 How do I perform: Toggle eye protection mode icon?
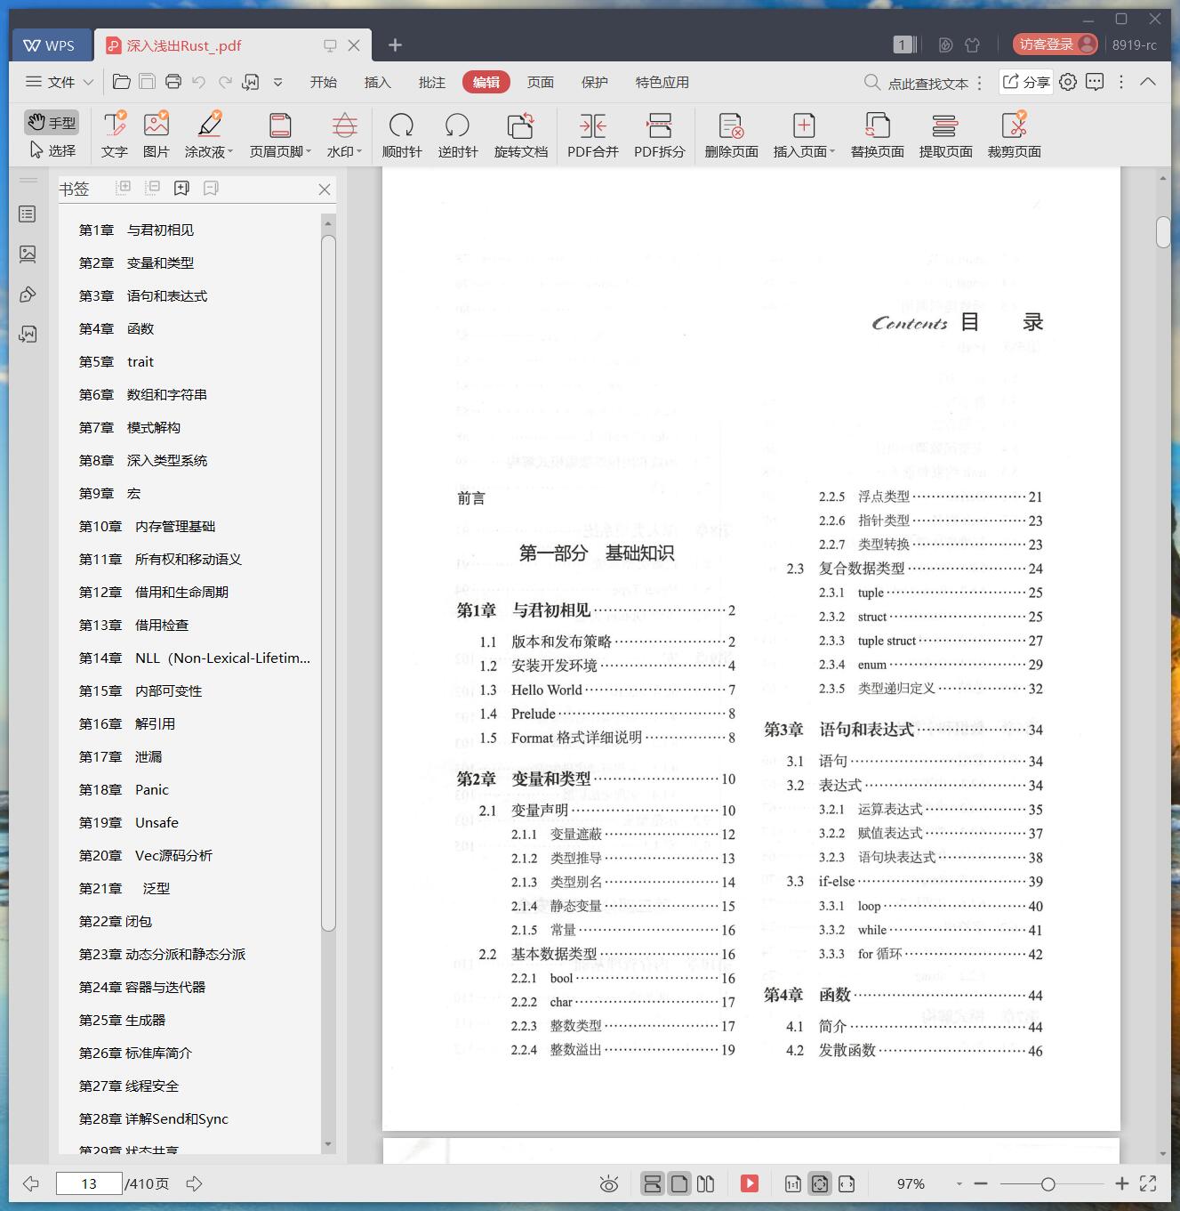click(609, 1183)
